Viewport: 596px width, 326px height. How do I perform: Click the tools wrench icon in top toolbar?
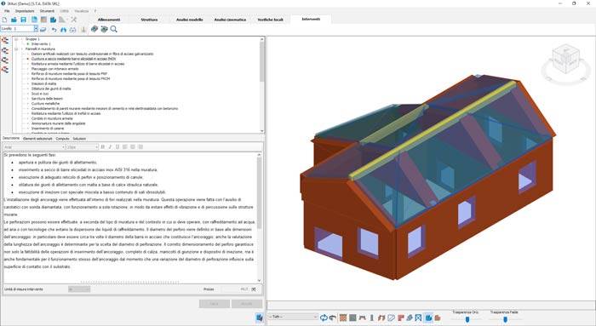click(x=73, y=20)
